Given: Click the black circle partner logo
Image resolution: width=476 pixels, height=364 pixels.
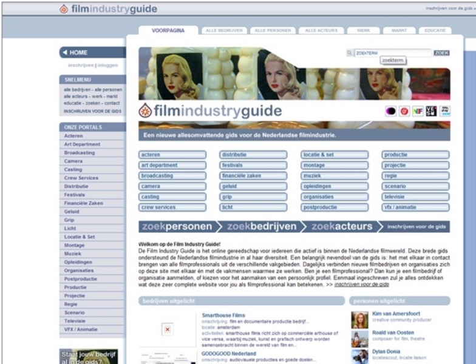Looking at the screenshot, I should click(391, 111).
